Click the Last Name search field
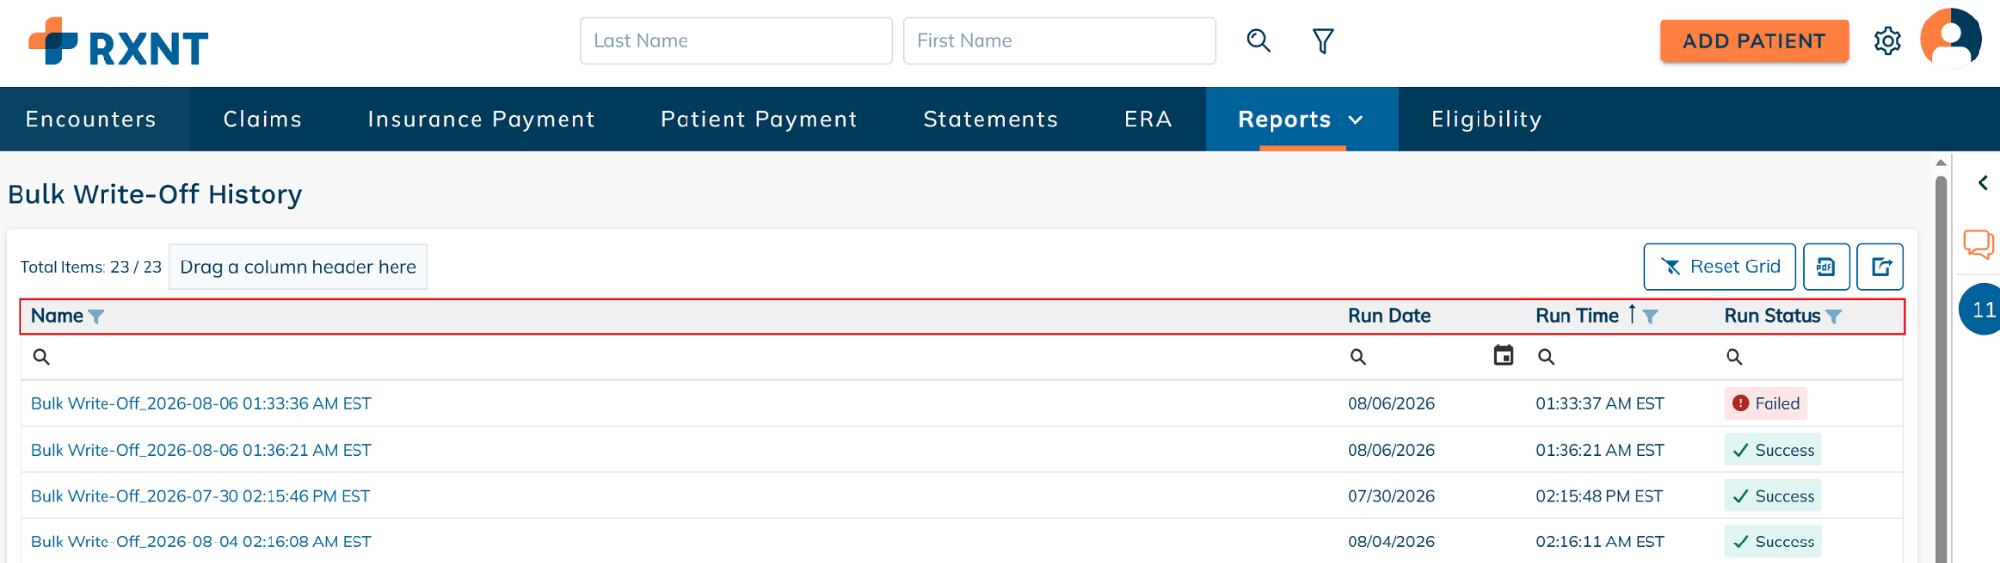This screenshot has height=563, width=2000. click(x=735, y=41)
